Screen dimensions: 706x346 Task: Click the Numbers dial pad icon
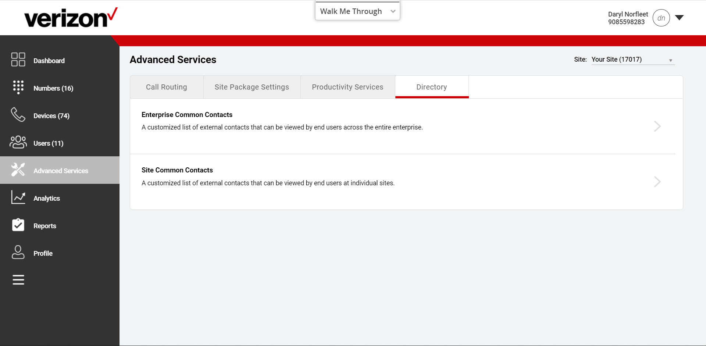pyautogui.click(x=18, y=87)
